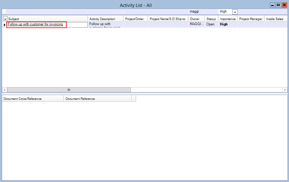Click the Project Manager column header
This screenshot has height=182, width=289.
click(x=251, y=19)
